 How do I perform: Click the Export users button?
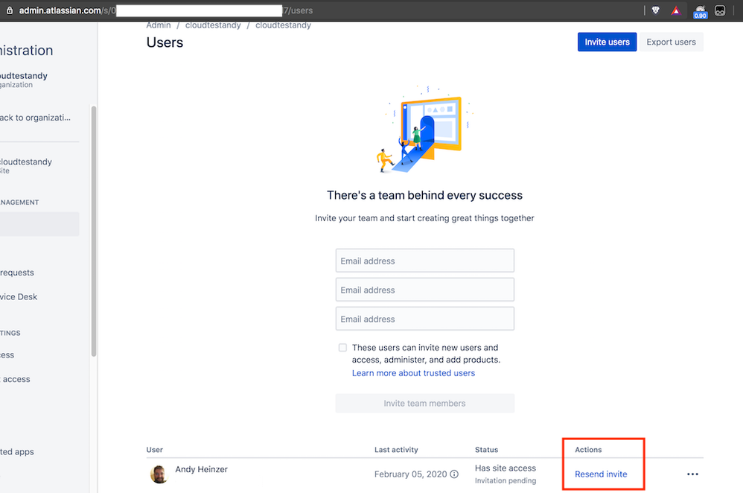[x=671, y=42]
